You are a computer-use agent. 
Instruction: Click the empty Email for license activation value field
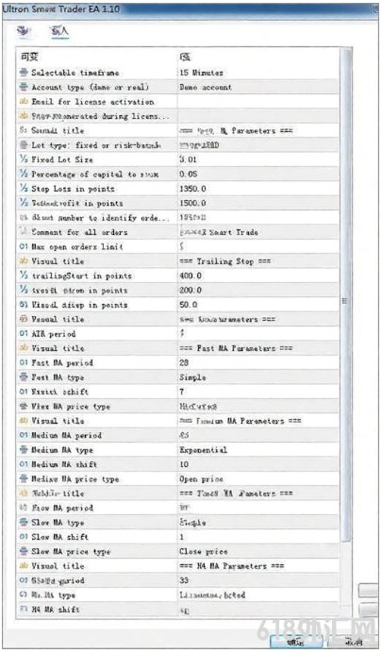coord(258,102)
